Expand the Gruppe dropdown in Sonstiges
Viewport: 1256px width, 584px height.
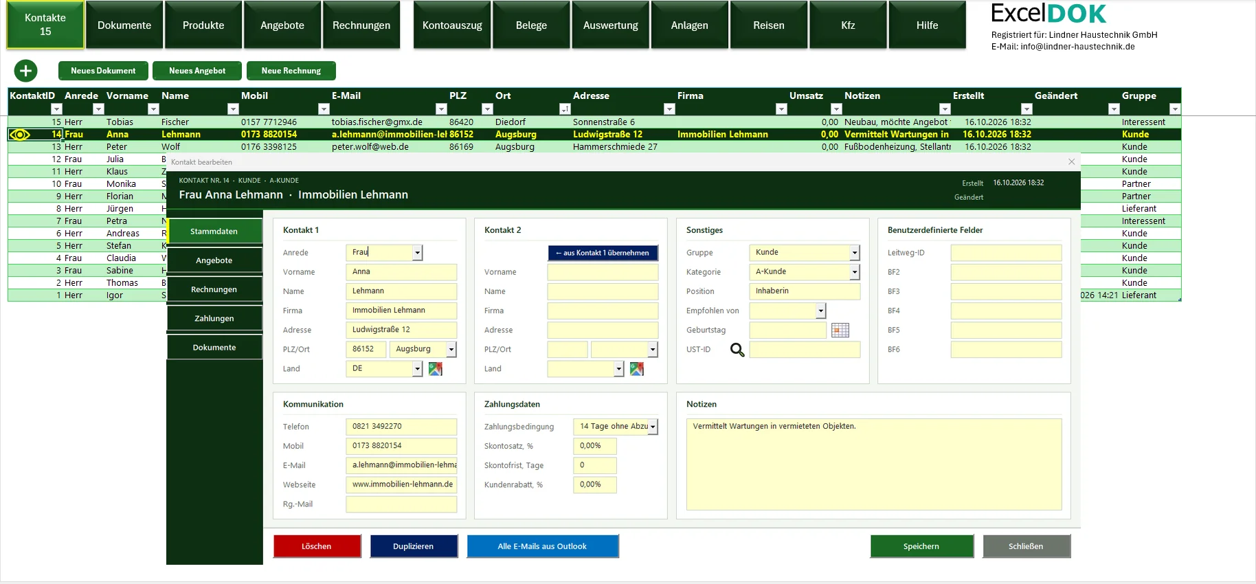pyautogui.click(x=855, y=253)
